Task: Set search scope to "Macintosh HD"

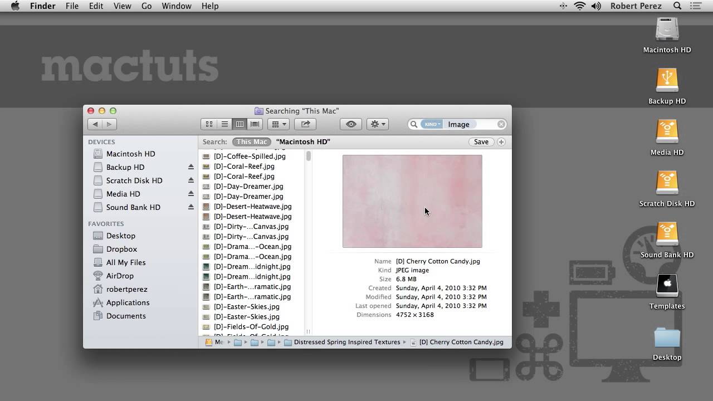Action: point(303,141)
